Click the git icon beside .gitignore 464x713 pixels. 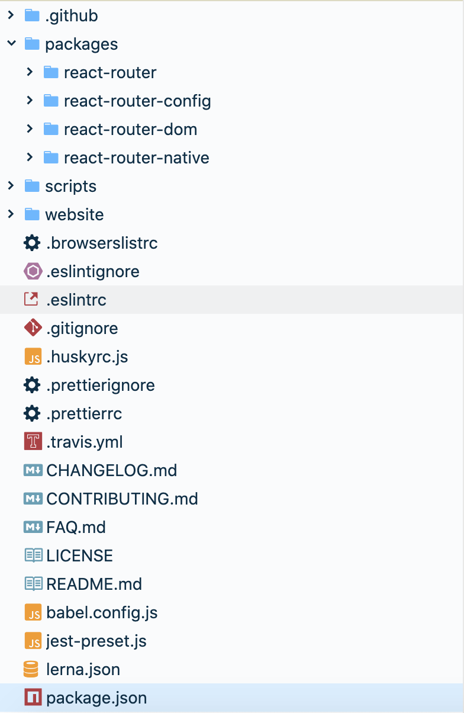[x=32, y=328]
